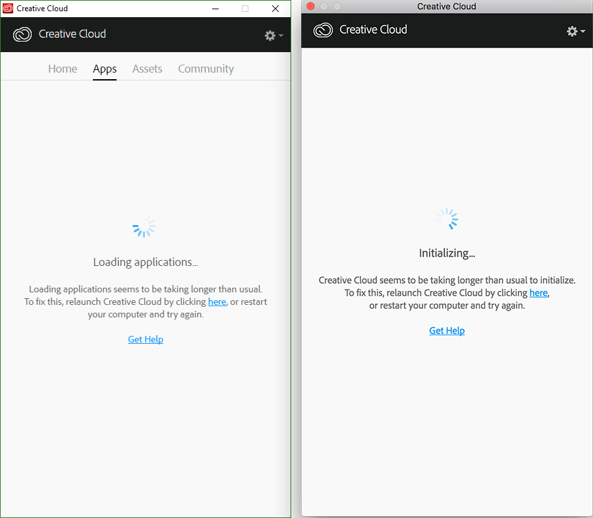This screenshot has width=593, height=518.
Task: Open settings via the gear icon, left window
Action: [x=269, y=36]
